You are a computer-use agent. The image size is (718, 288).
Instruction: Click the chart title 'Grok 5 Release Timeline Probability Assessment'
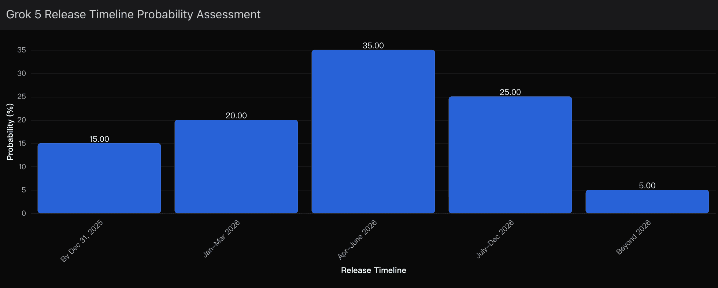[133, 14]
